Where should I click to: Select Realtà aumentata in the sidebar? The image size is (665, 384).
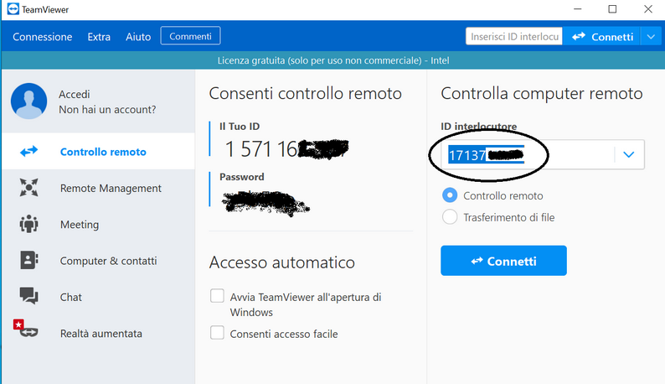pos(98,333)
